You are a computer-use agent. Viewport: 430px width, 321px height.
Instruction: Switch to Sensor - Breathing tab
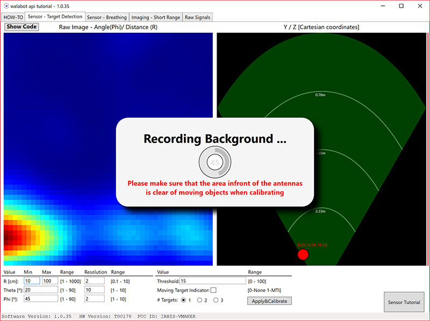point(106,17)
